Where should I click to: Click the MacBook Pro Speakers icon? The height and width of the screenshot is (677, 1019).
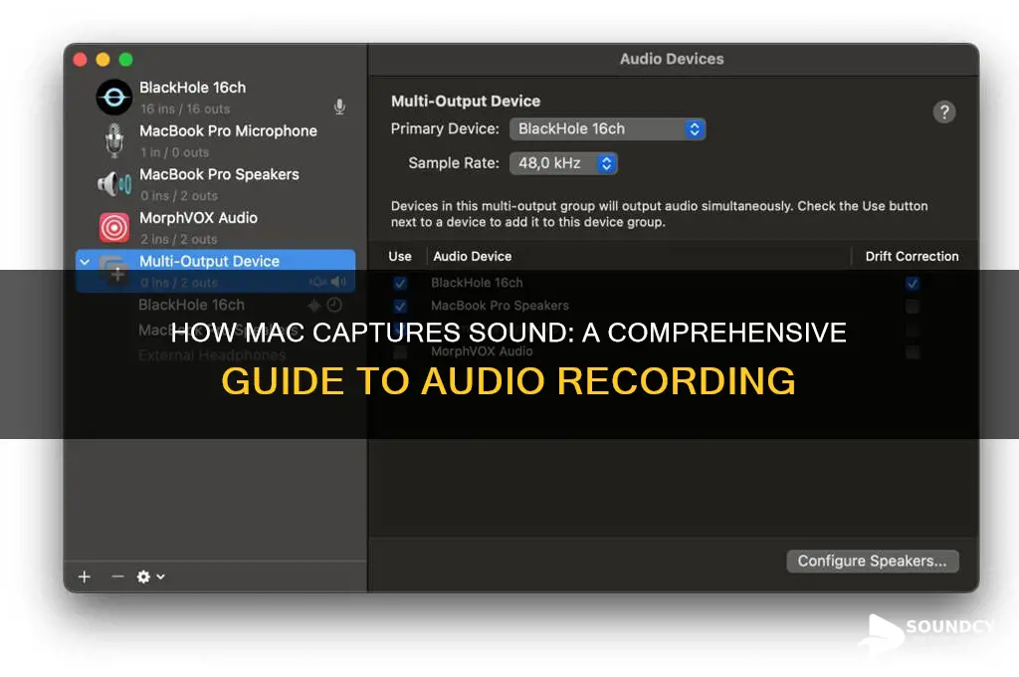[x=114, y=184]
